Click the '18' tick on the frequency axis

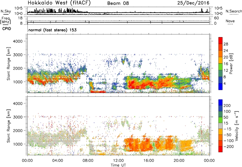[x=20, y=18]
